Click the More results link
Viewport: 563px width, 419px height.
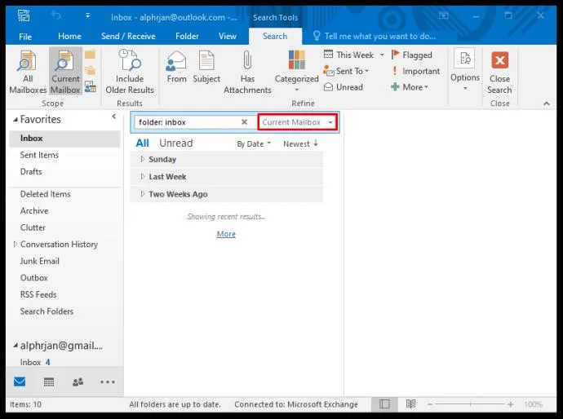[x=226, y=234]
